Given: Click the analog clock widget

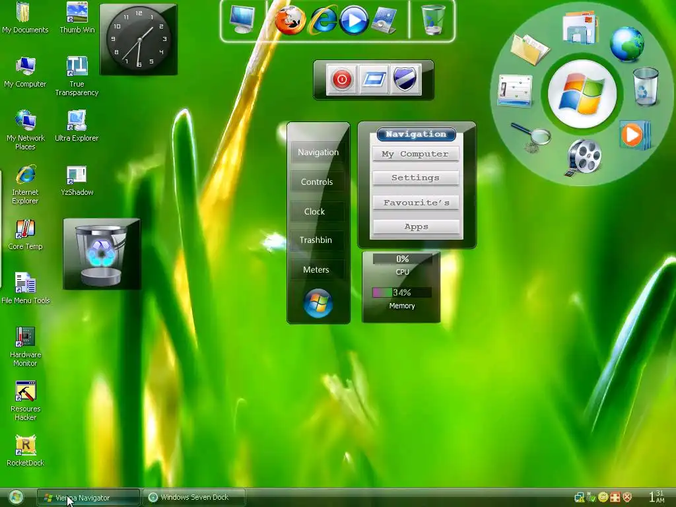Looking at the screenshot, I should click(139, 39).
